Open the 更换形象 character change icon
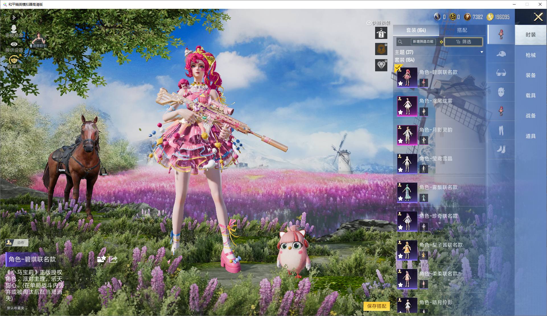 pyautogui.click(x=14, y=31)
